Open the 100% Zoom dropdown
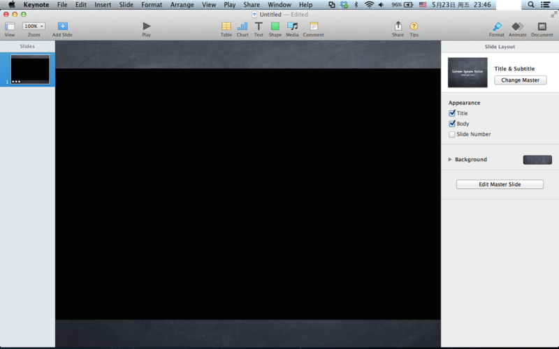 [34, 26]
